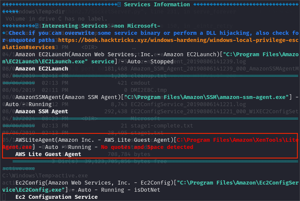
Task: Click the "AWSLiteAgent(Amazon Inc." service entry
Action: (55, 140)
